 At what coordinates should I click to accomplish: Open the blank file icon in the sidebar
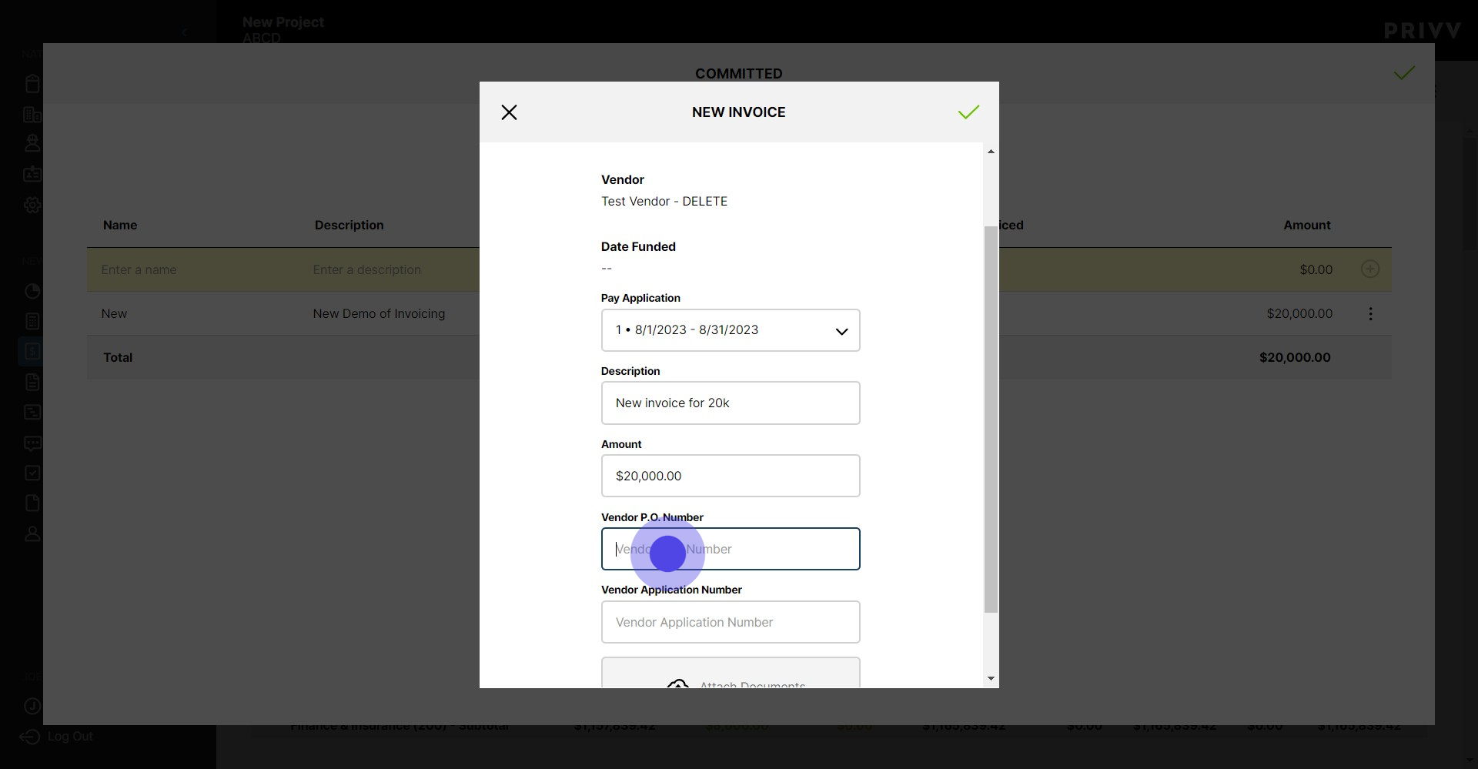point(32,503)
